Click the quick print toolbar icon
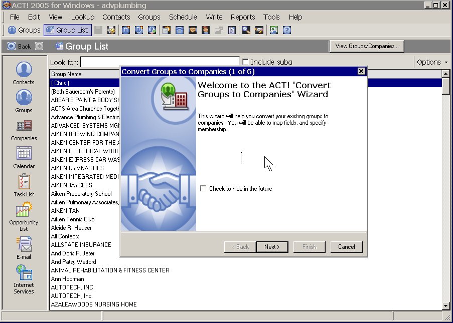The image size is (453, 323). pos(111,30)
